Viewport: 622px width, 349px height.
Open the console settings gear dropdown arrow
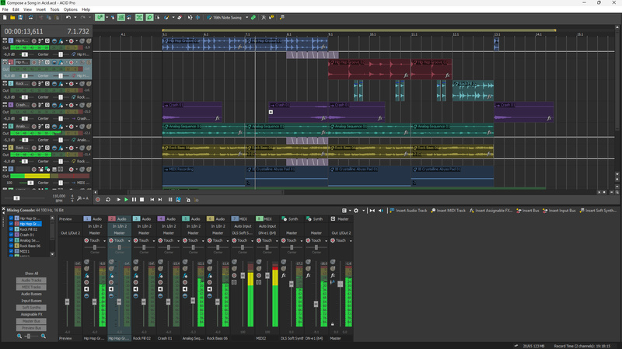click(x=362, y=211)
